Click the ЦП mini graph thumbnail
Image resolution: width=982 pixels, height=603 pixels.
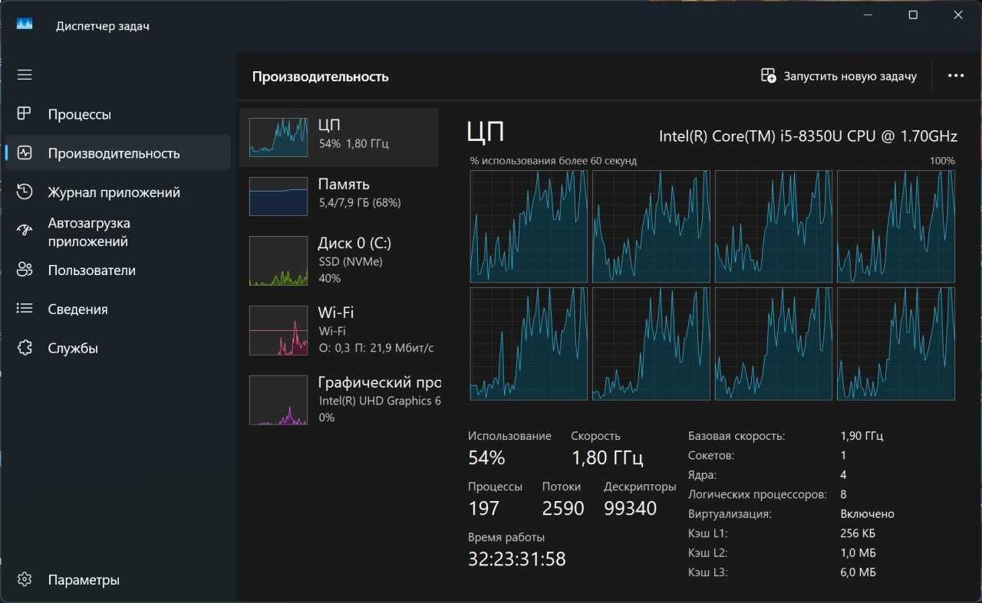pyautogui.click(x=278, y=137)
